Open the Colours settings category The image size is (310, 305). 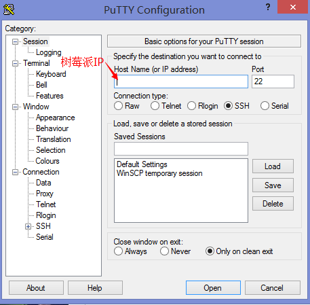[x=47, y=161]
